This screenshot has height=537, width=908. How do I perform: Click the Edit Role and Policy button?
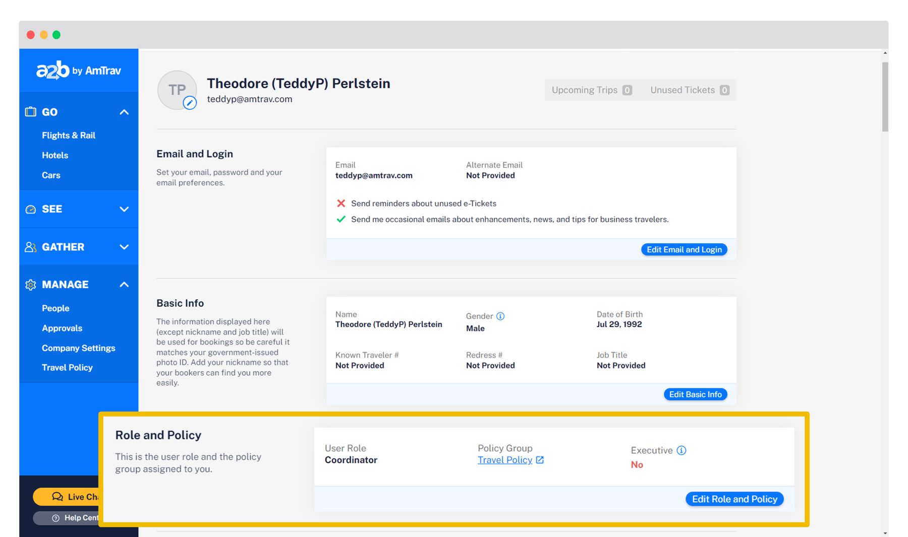point(734,499)
